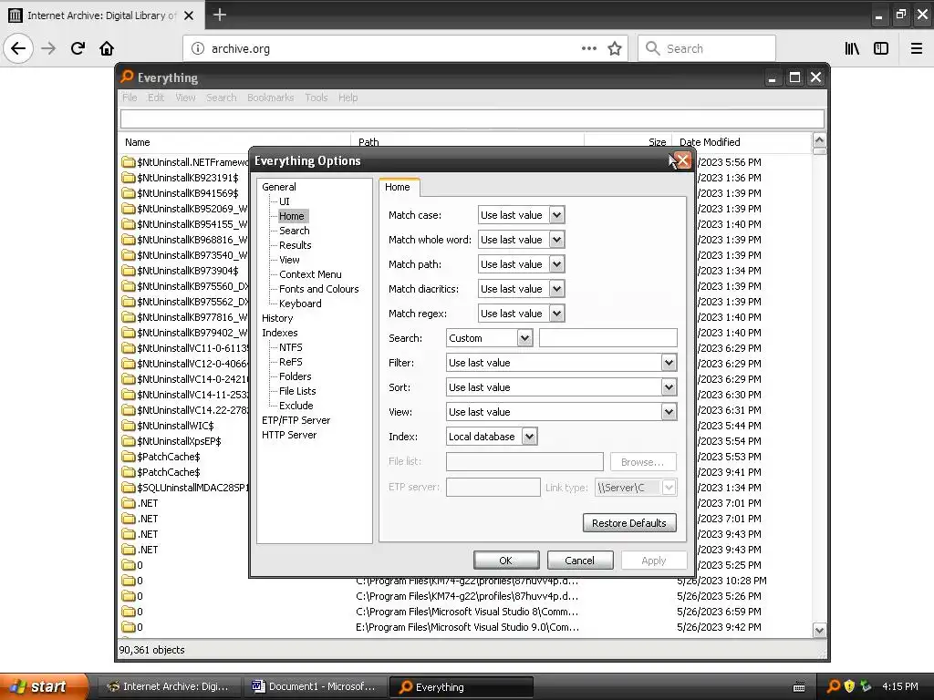This screenshot has width=934, height=700.
Task: Open page actions three-dot menu in address bar
Action: pyautogui.click(x=588, y=48)
